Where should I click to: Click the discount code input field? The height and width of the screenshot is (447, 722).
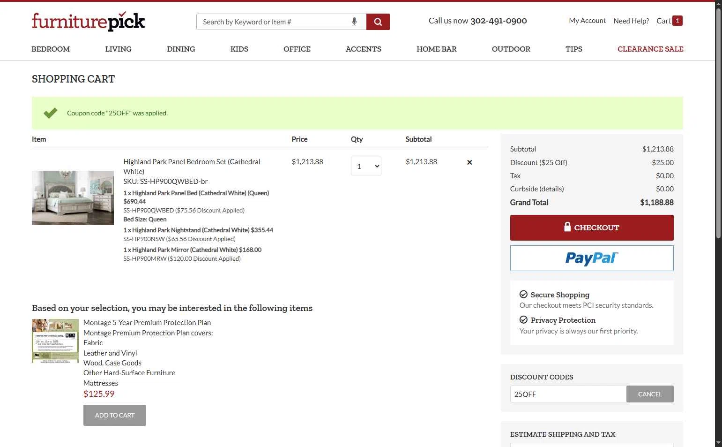(x=568, y=394)
